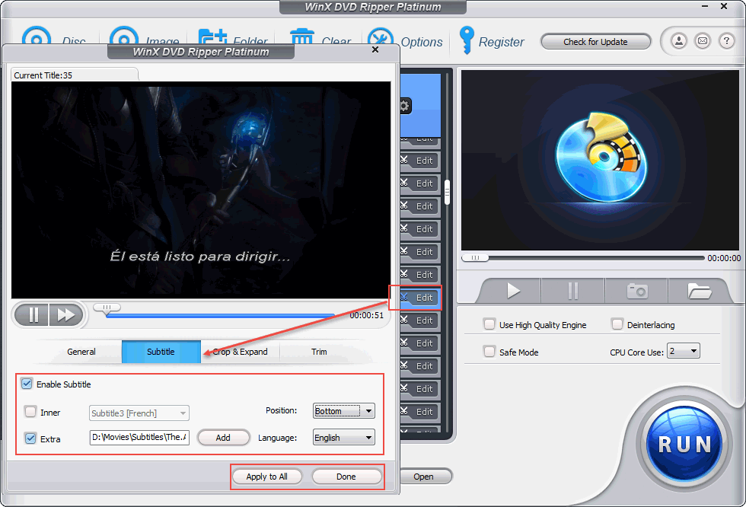This screenshot has height=507, width=746.
Task: Open the user account icon
Action: [x=679, y=41]
